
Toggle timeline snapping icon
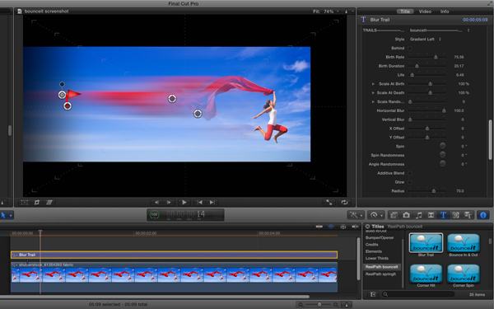click(x=355, y=227)
